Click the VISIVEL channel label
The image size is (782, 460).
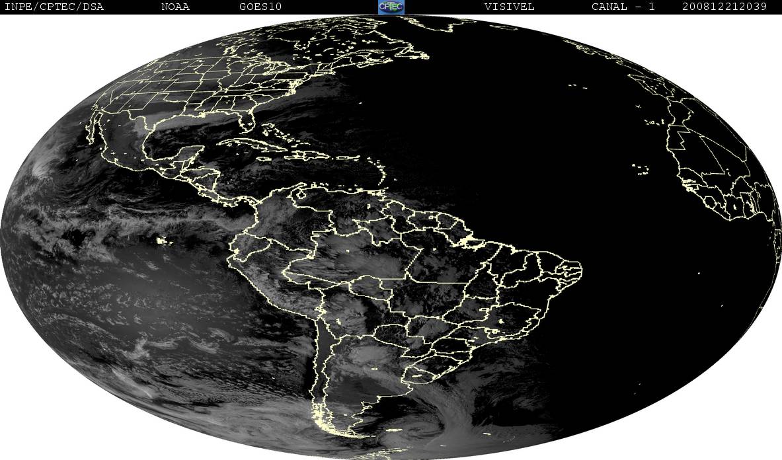pos(509,7)
